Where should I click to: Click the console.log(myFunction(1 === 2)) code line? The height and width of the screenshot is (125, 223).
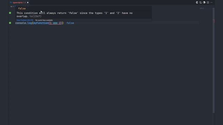(39, 23)
